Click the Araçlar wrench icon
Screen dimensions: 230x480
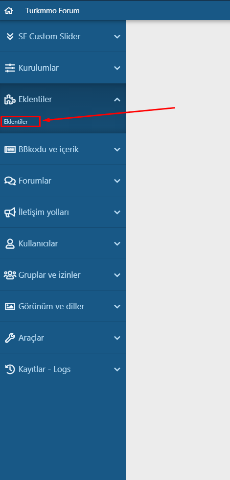tap(10, 338)
